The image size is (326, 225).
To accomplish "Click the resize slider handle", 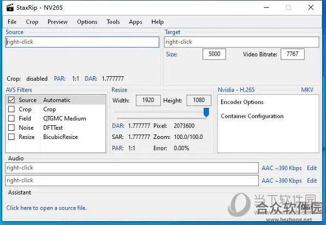I will pyautogui.click(x=206, y=112).
